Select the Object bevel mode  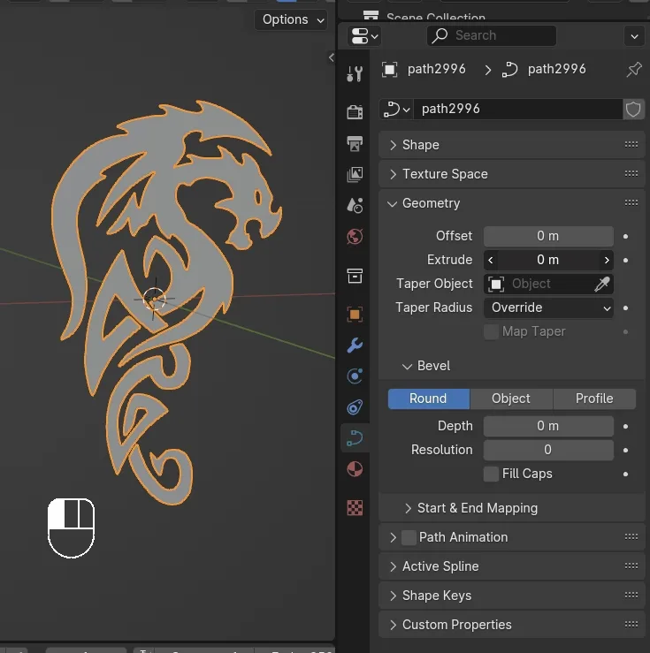pos(511,399)
